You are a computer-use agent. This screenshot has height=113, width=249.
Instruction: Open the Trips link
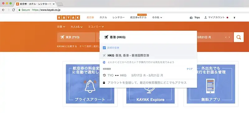(197, 18)
